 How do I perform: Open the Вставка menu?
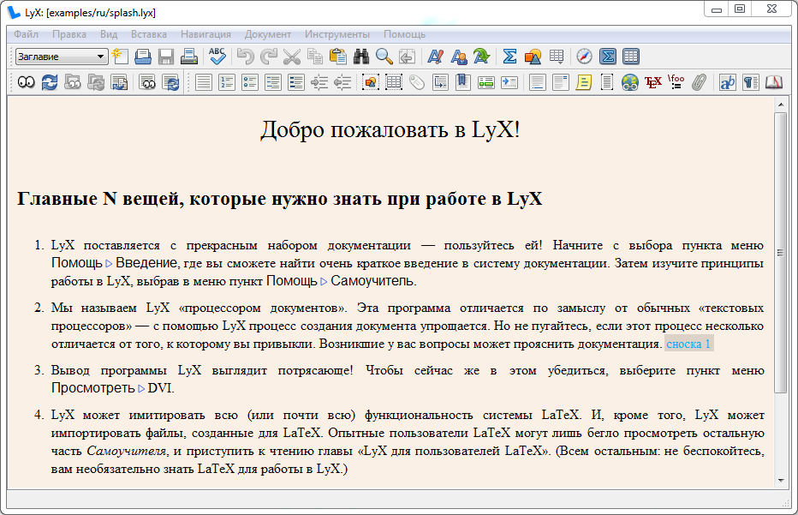point(149,34)
